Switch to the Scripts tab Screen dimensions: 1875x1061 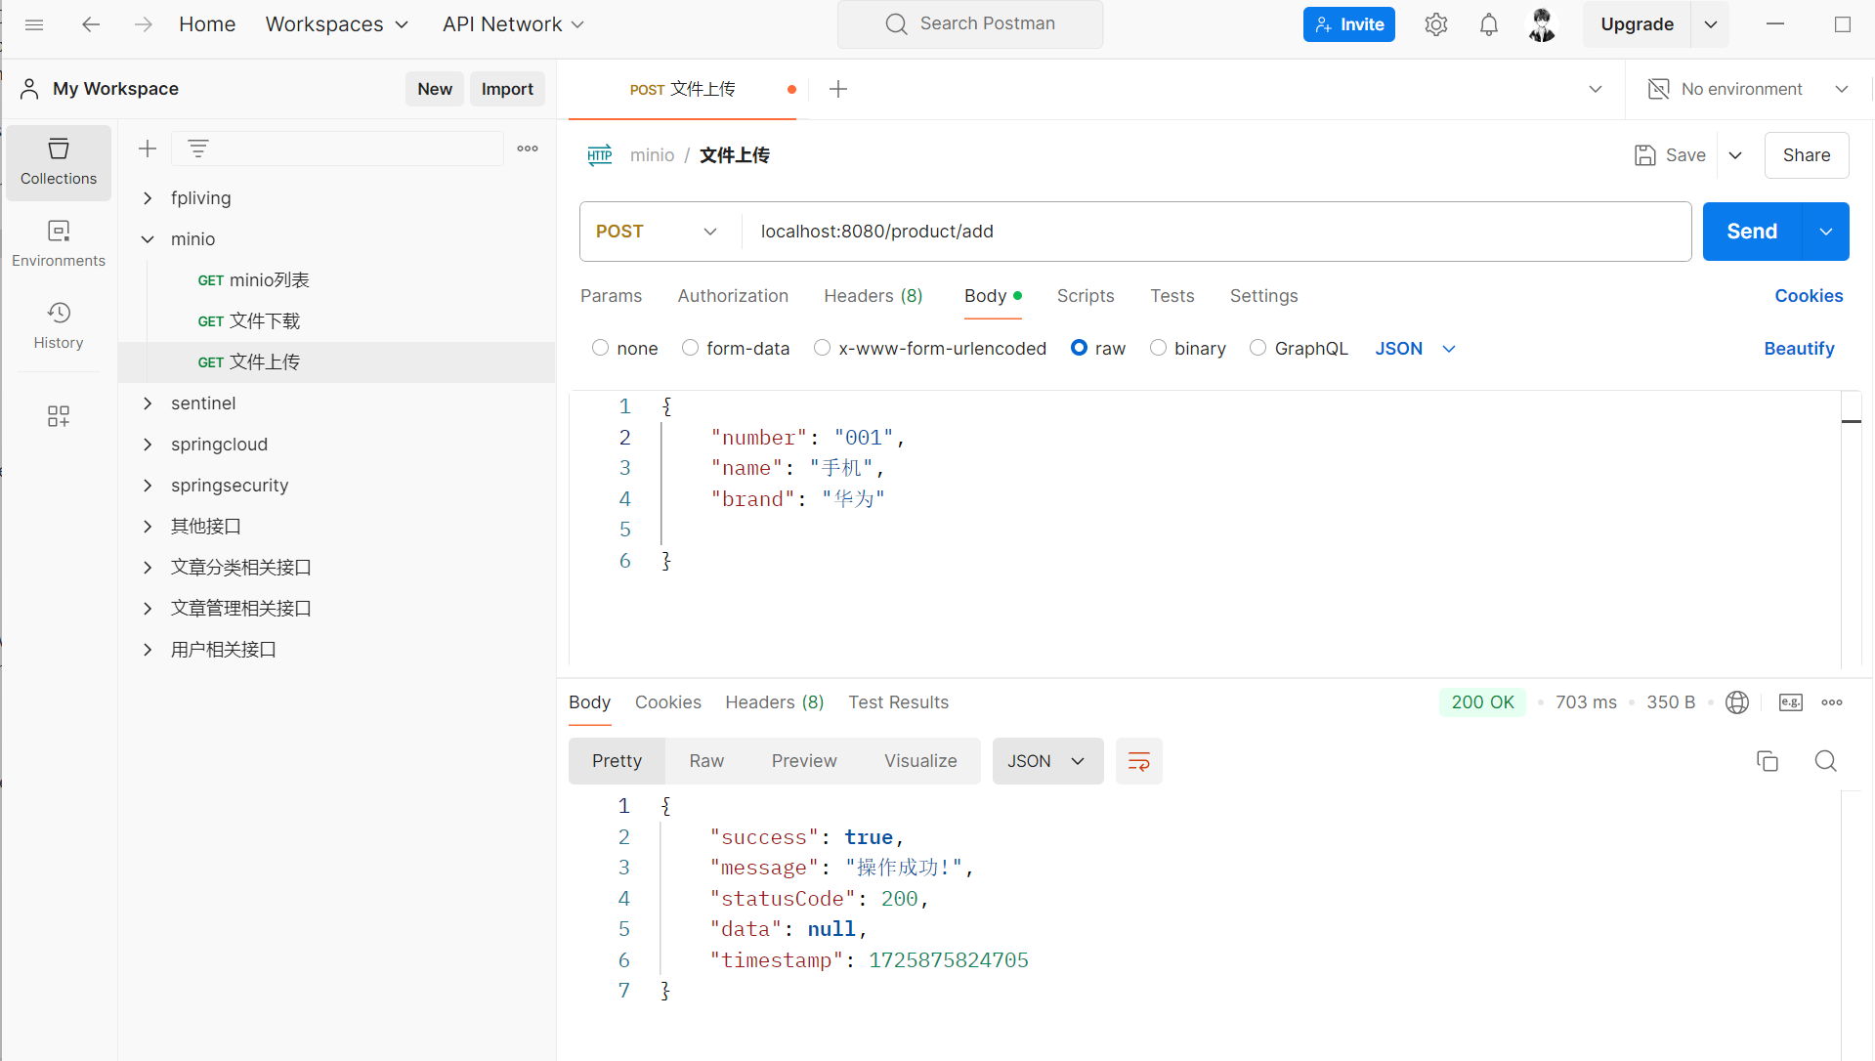point(1086,296)
